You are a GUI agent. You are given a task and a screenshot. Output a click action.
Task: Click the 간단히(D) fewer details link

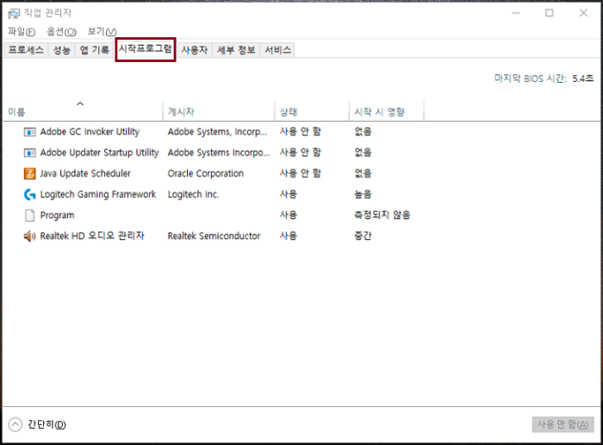(47, 424)
